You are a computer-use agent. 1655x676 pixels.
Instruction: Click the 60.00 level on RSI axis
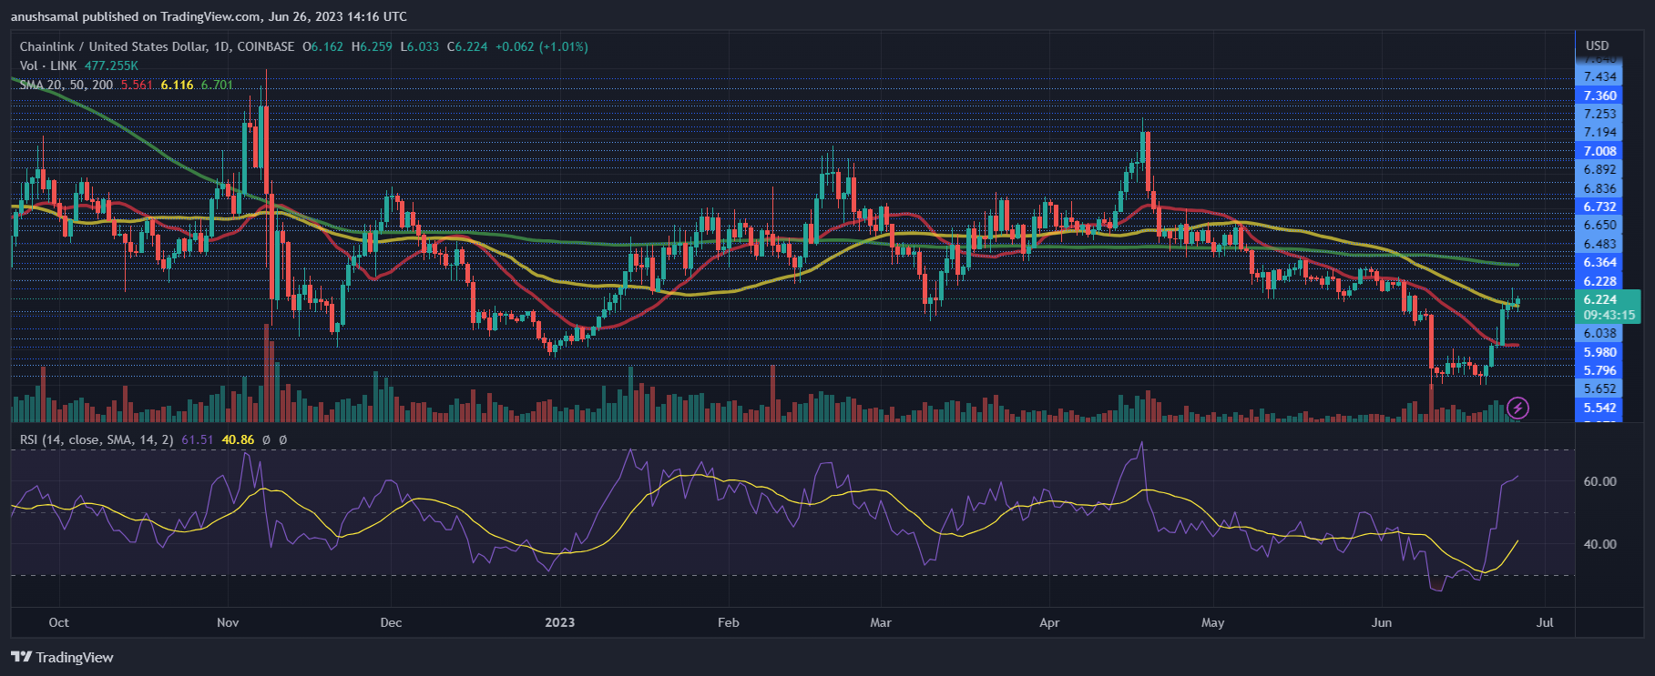click(x=1599, y=481)
